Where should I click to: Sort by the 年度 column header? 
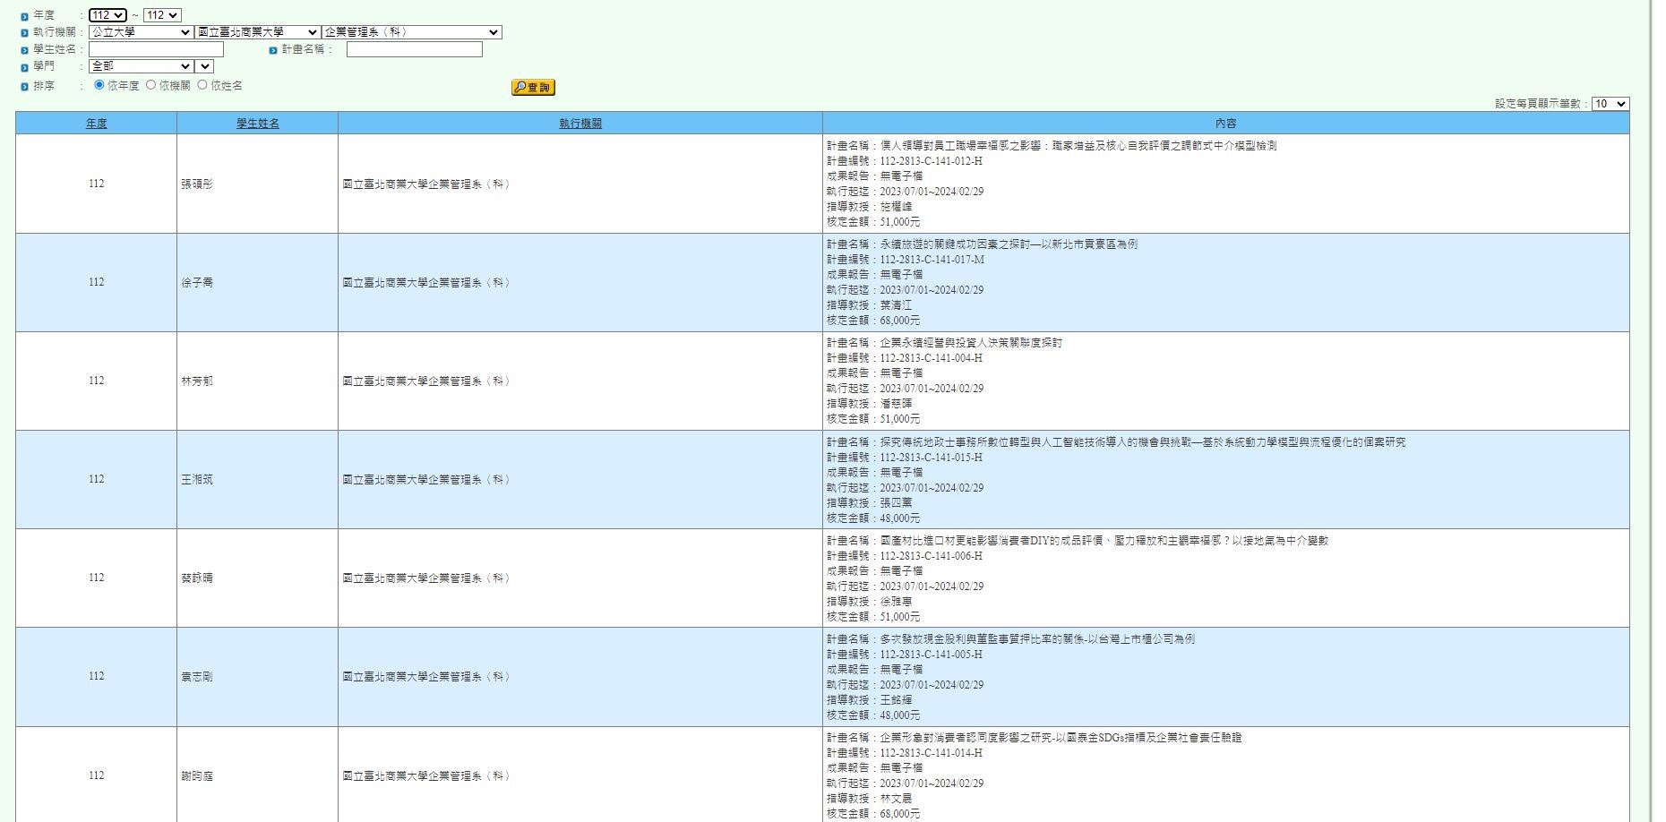click(x=97, y=124)
